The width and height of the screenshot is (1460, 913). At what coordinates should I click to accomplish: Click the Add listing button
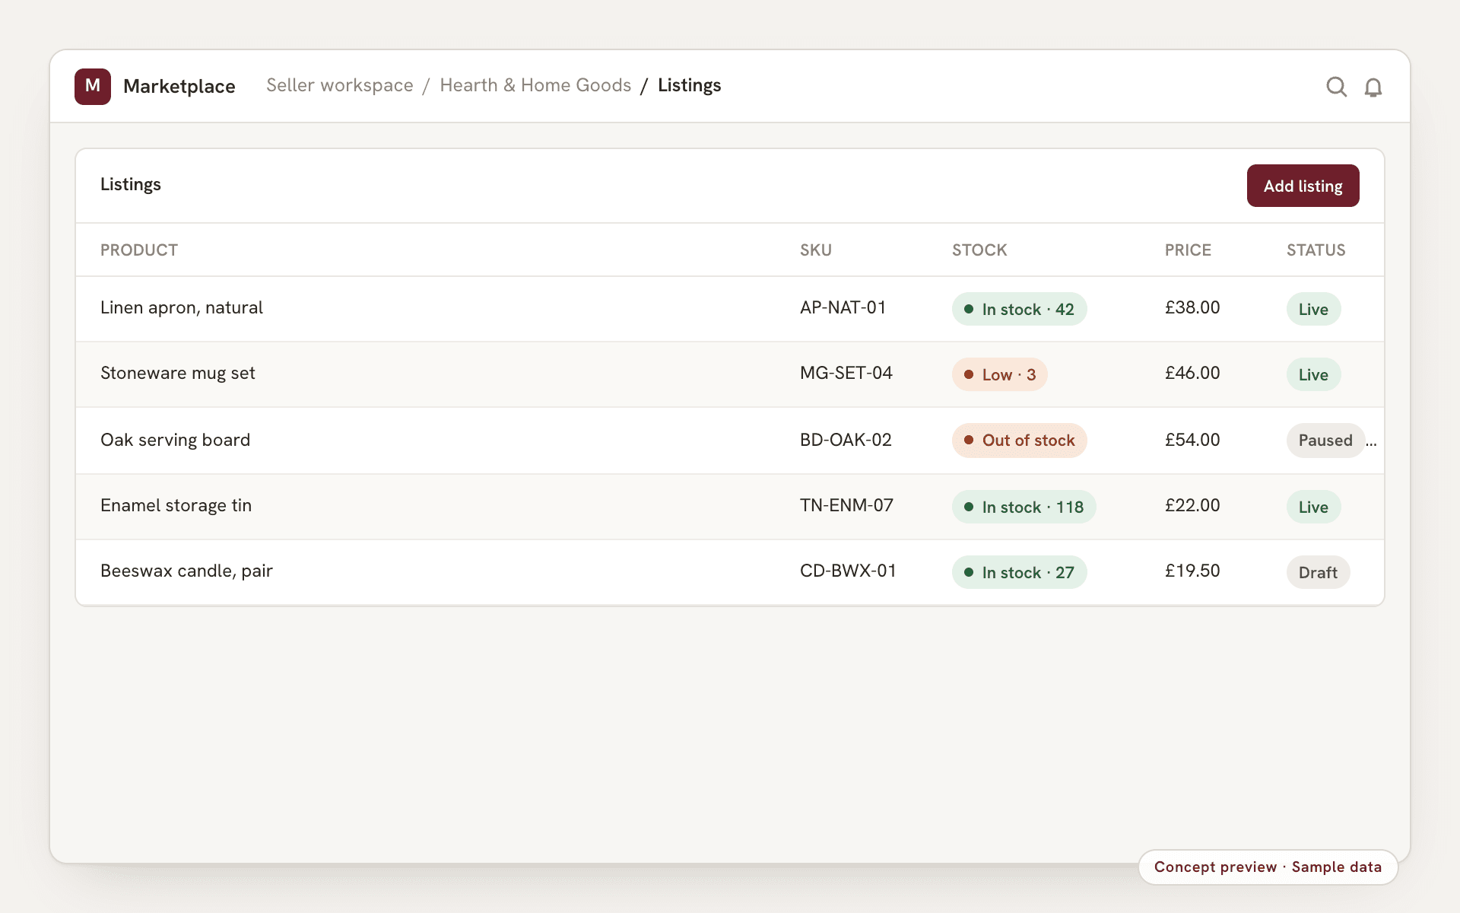(1303, 186)
